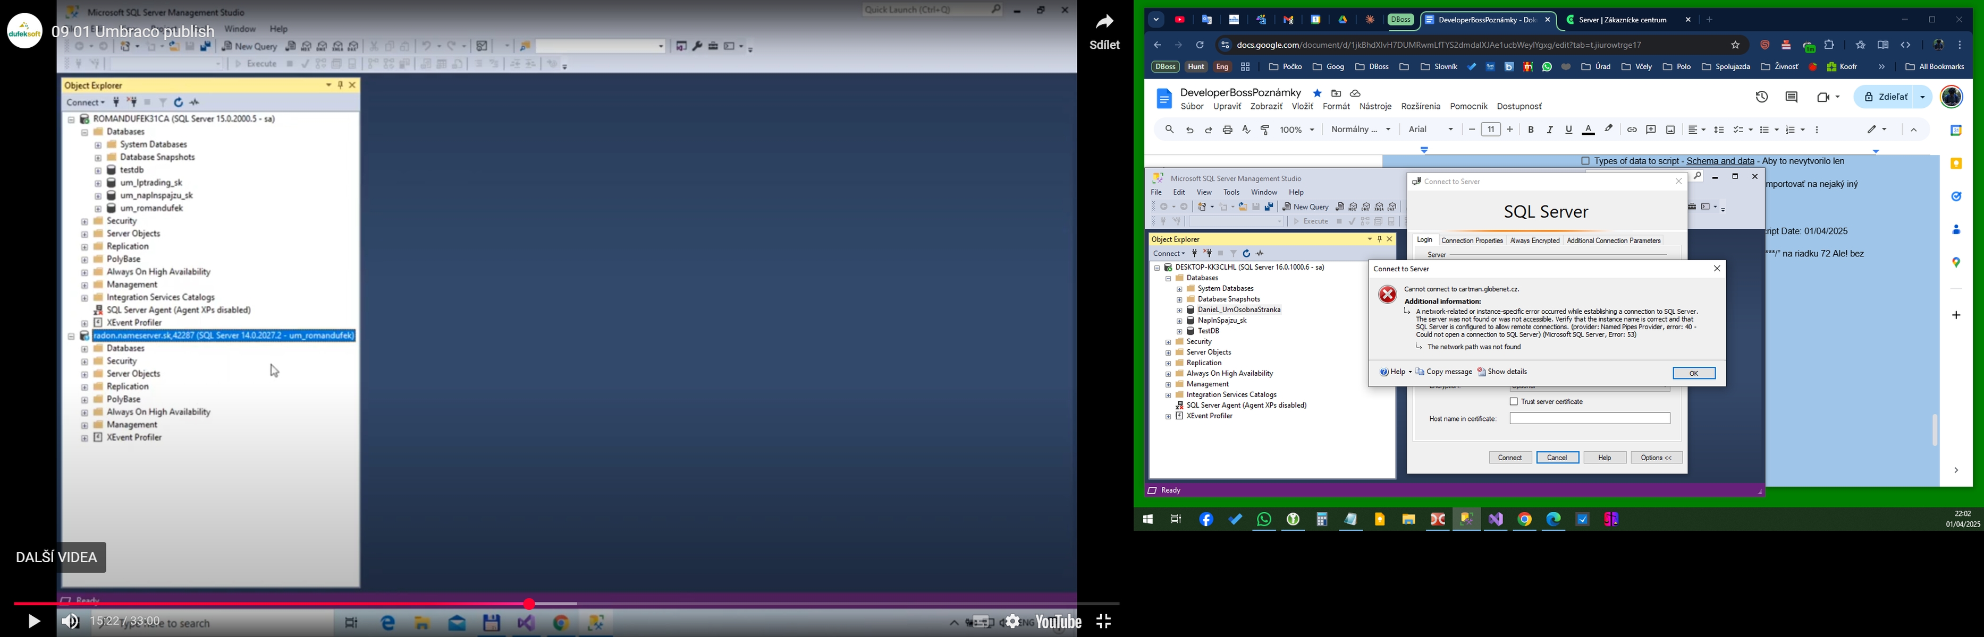Open the Formát menu
This screenshot has height=637, width=1984.
pos(1336,107)
